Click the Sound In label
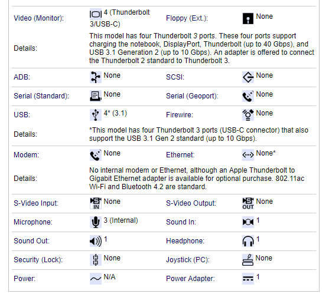This screenshot has height=297, width=329. coord(181,222)
